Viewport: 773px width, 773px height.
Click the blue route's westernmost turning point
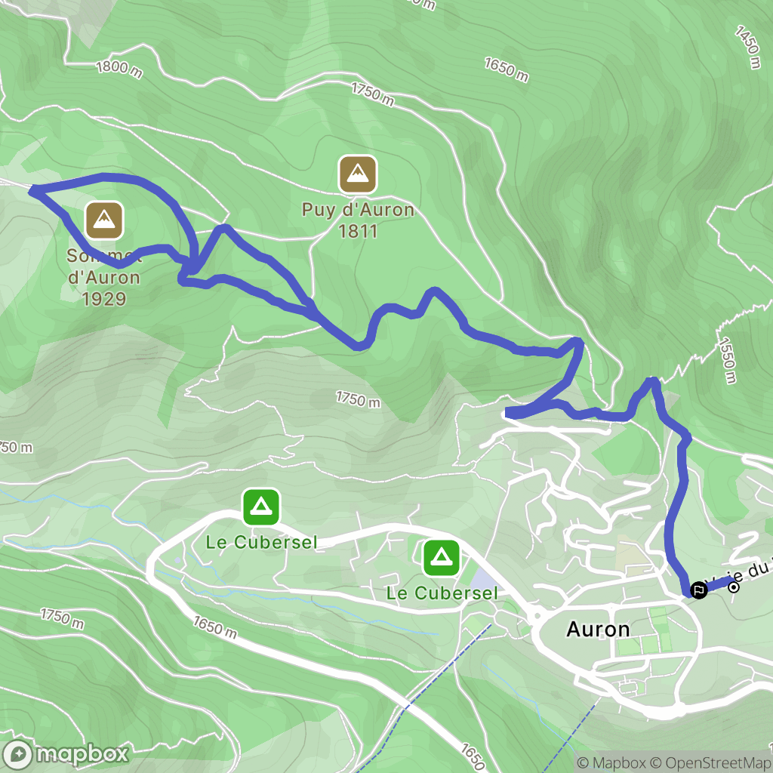click(x=32, y=191)
